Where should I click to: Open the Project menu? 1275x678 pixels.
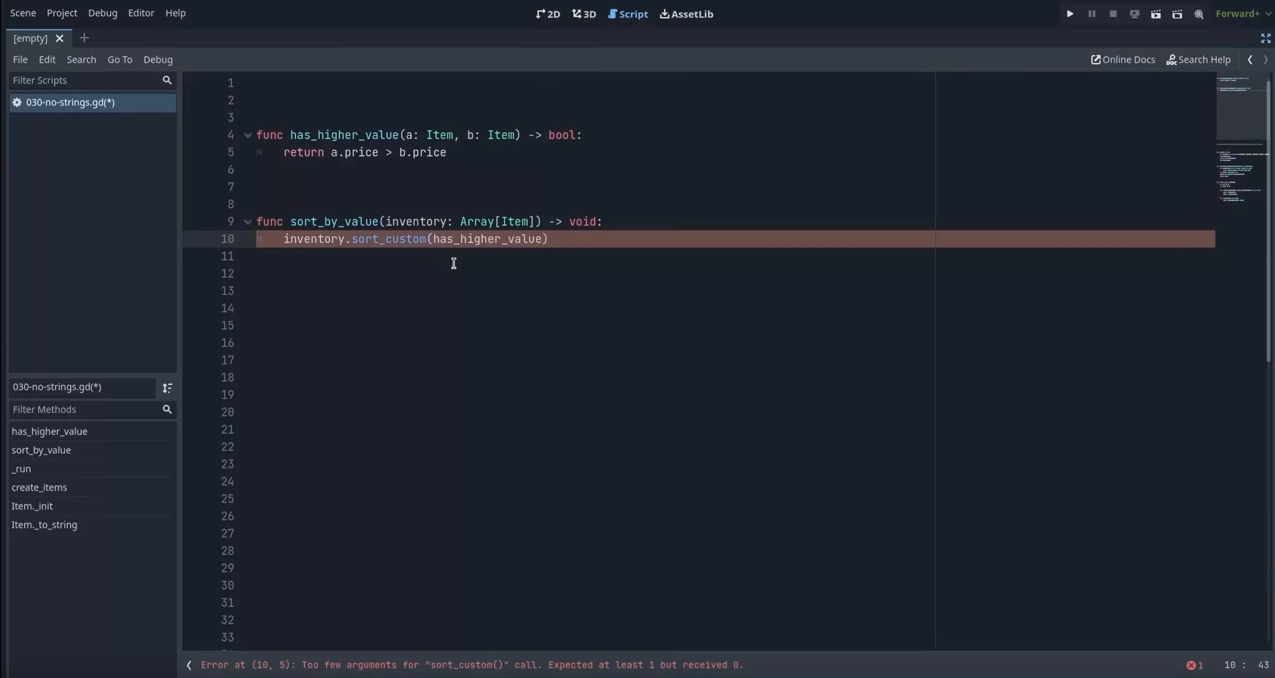coord(61,13)
